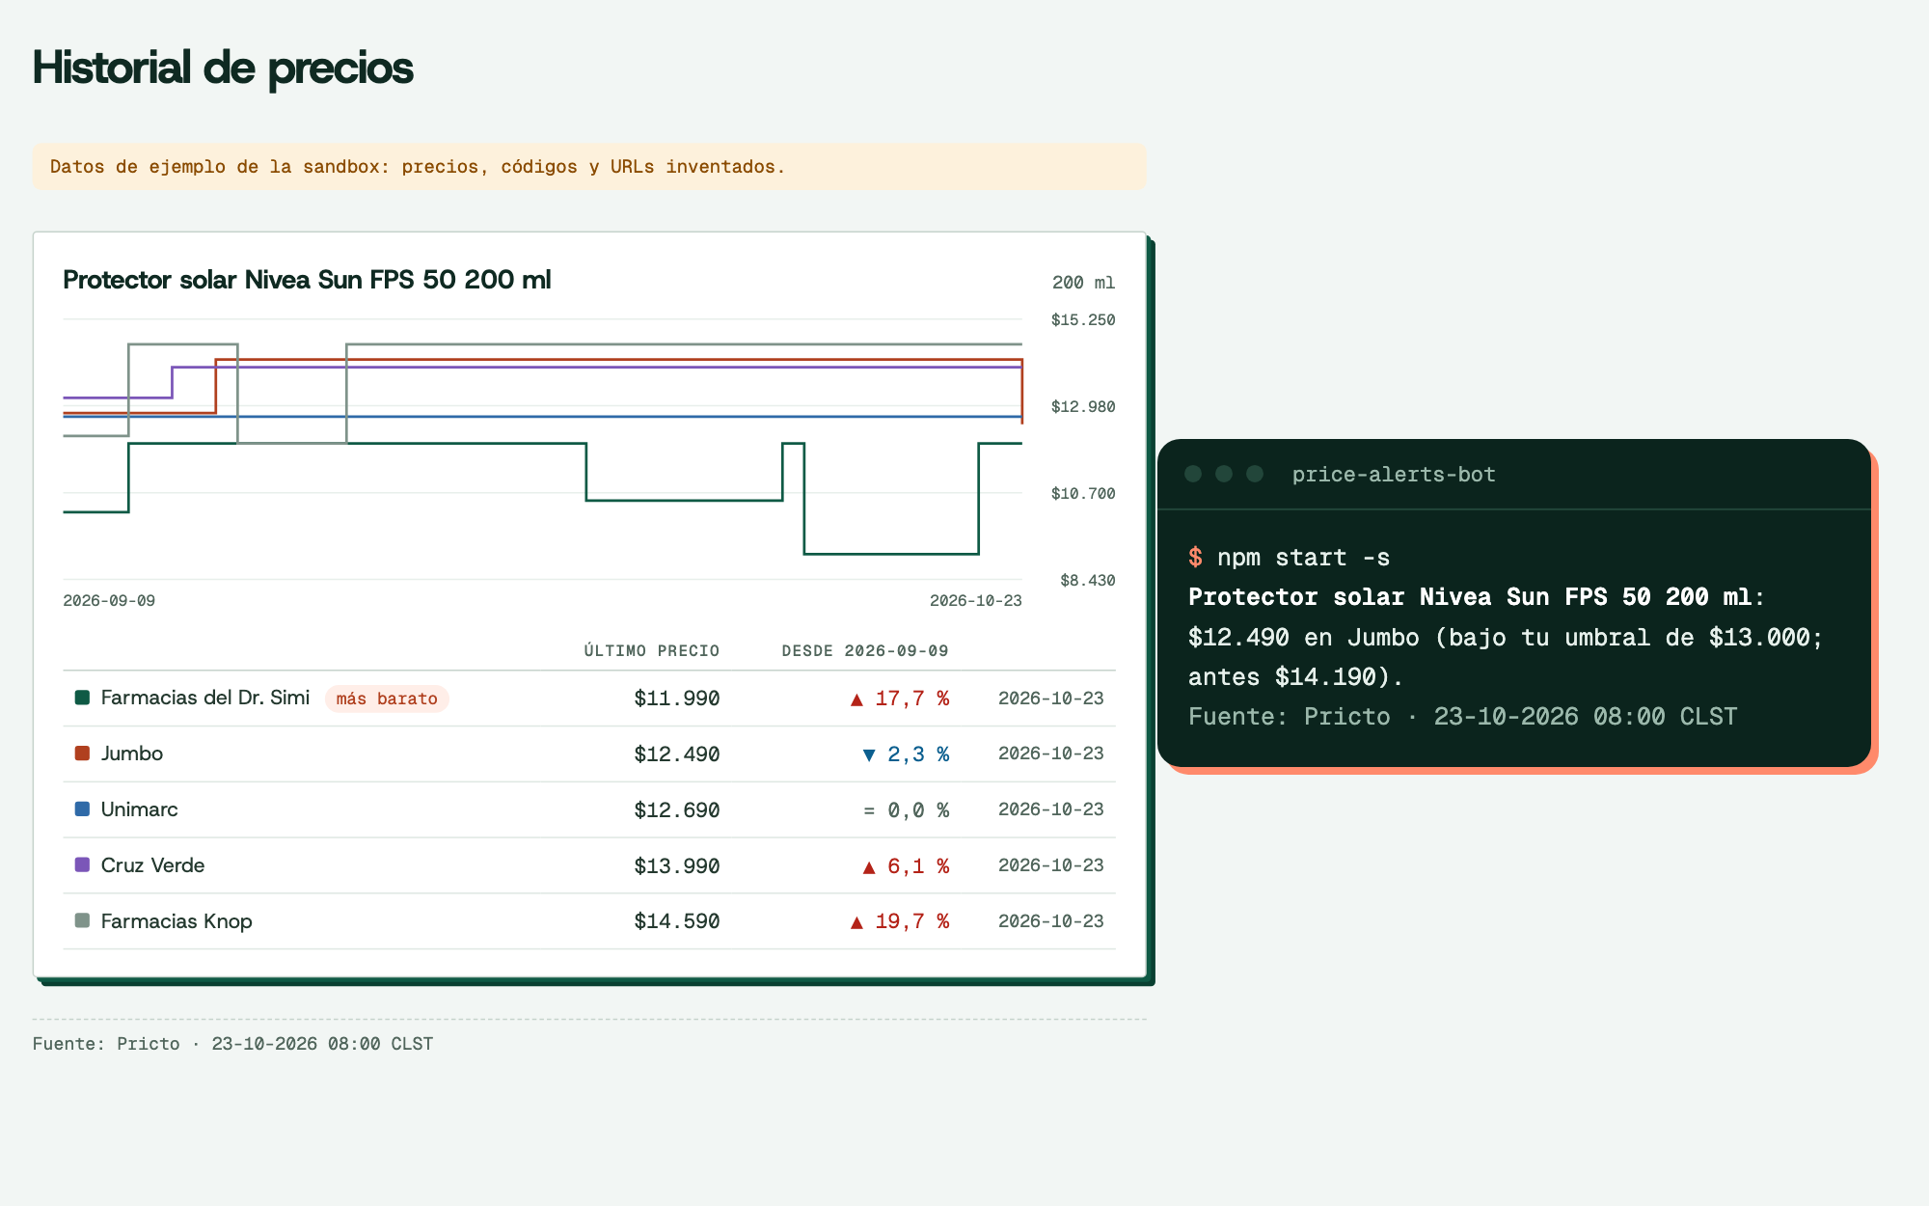
Task: Click the 17,7 % increase indicator
Action: point(900,699)
